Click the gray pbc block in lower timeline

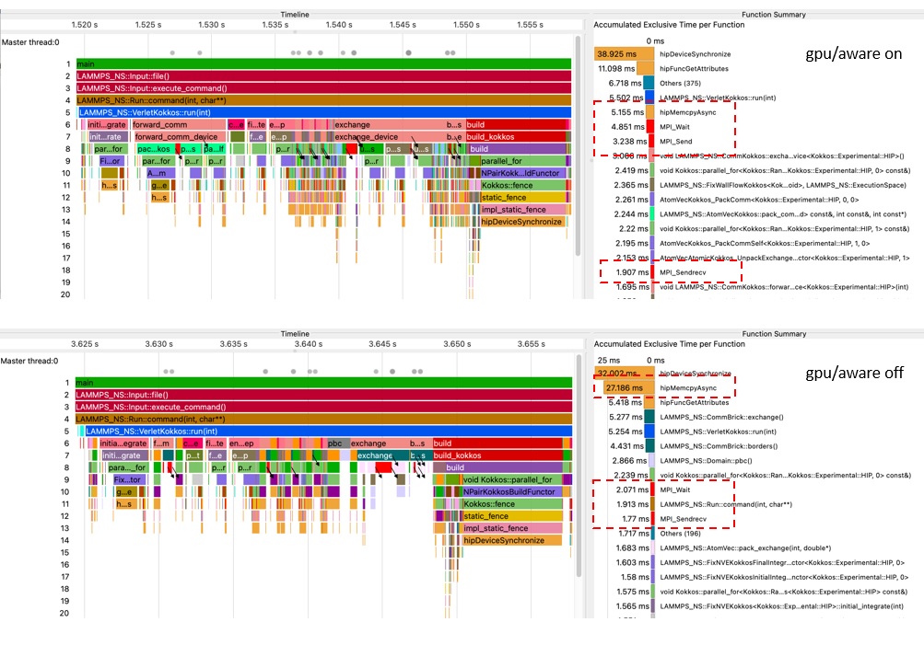[335, 443]
